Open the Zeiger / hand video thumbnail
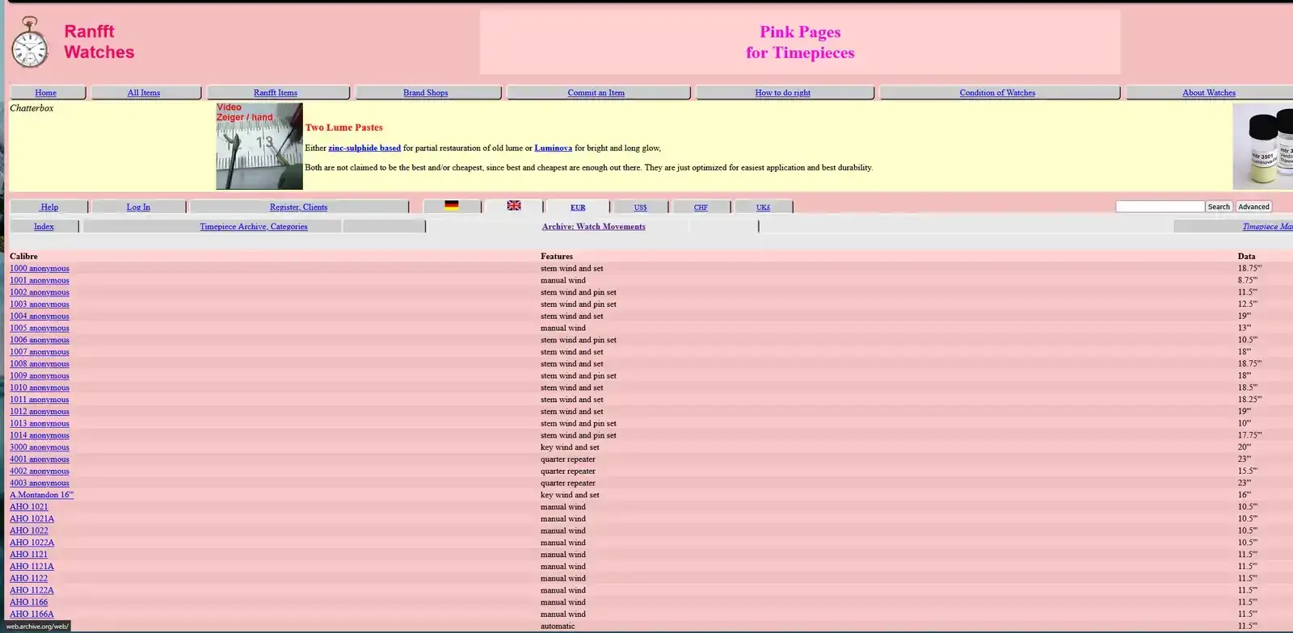The width and height of the screenshot is (1293, 633). (x=259, y=146)
